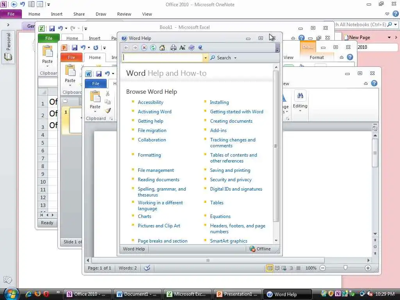Save the Excel workbook from quick access
This screenshot has height=300, width=400.
(x=52, y=28)
